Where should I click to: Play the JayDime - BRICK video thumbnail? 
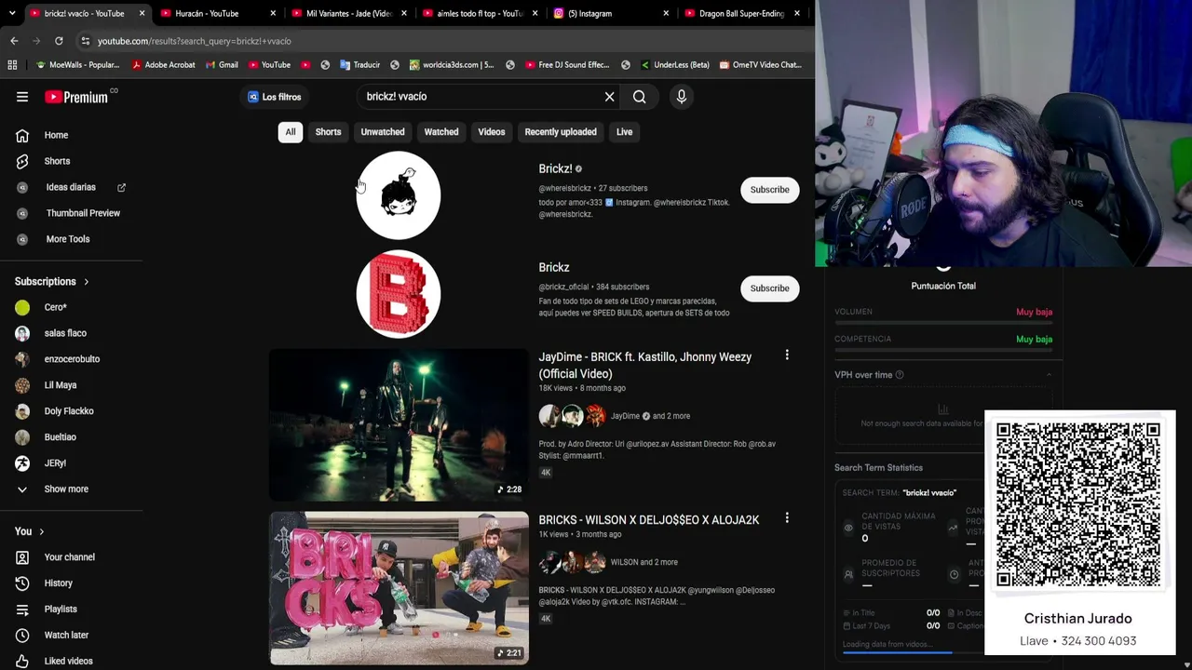(399, 425)
